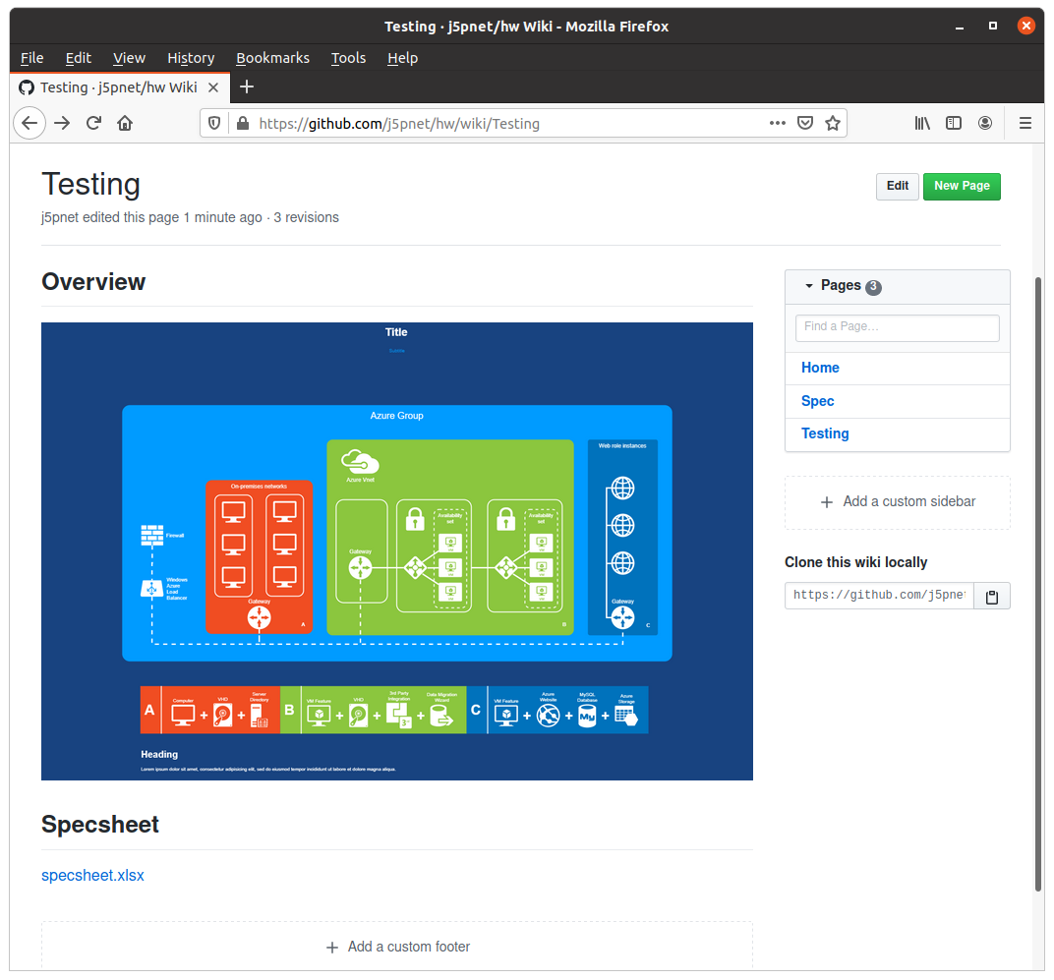Show the sidebars icon
Viewport: 1054px width, 980px height.
[x=953, y=123]
